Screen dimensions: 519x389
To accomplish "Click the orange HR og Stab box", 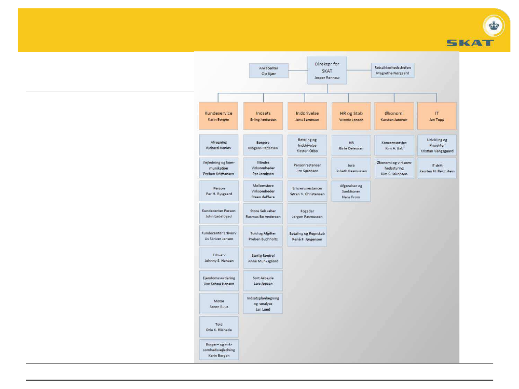I will pos(351,116).
